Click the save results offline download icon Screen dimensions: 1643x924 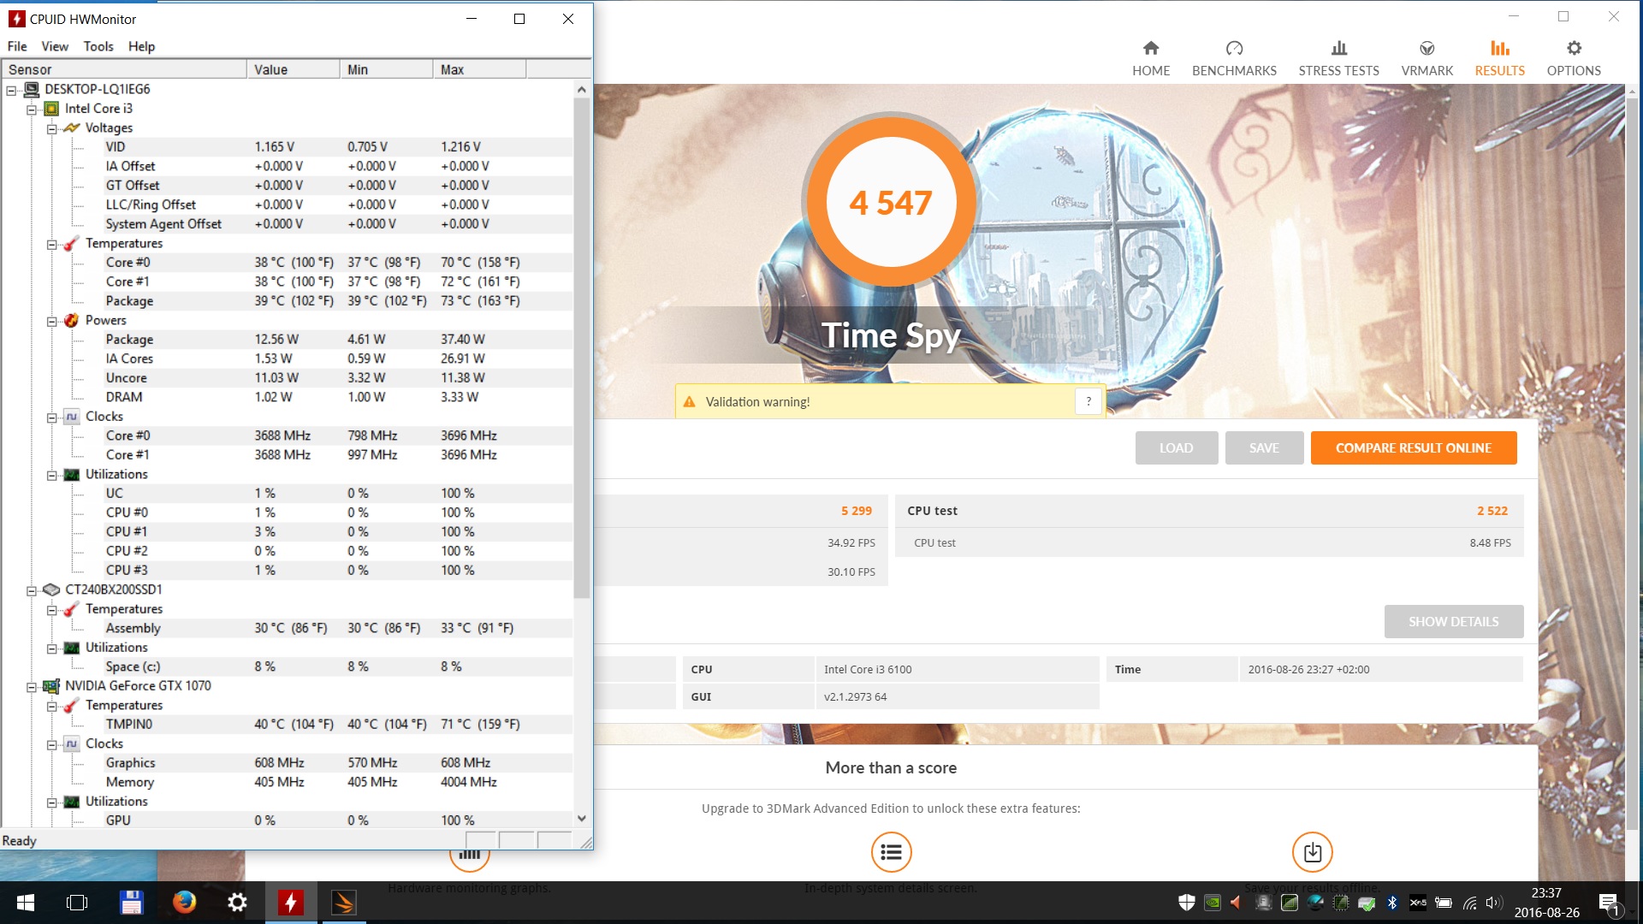click(1312, 852)
